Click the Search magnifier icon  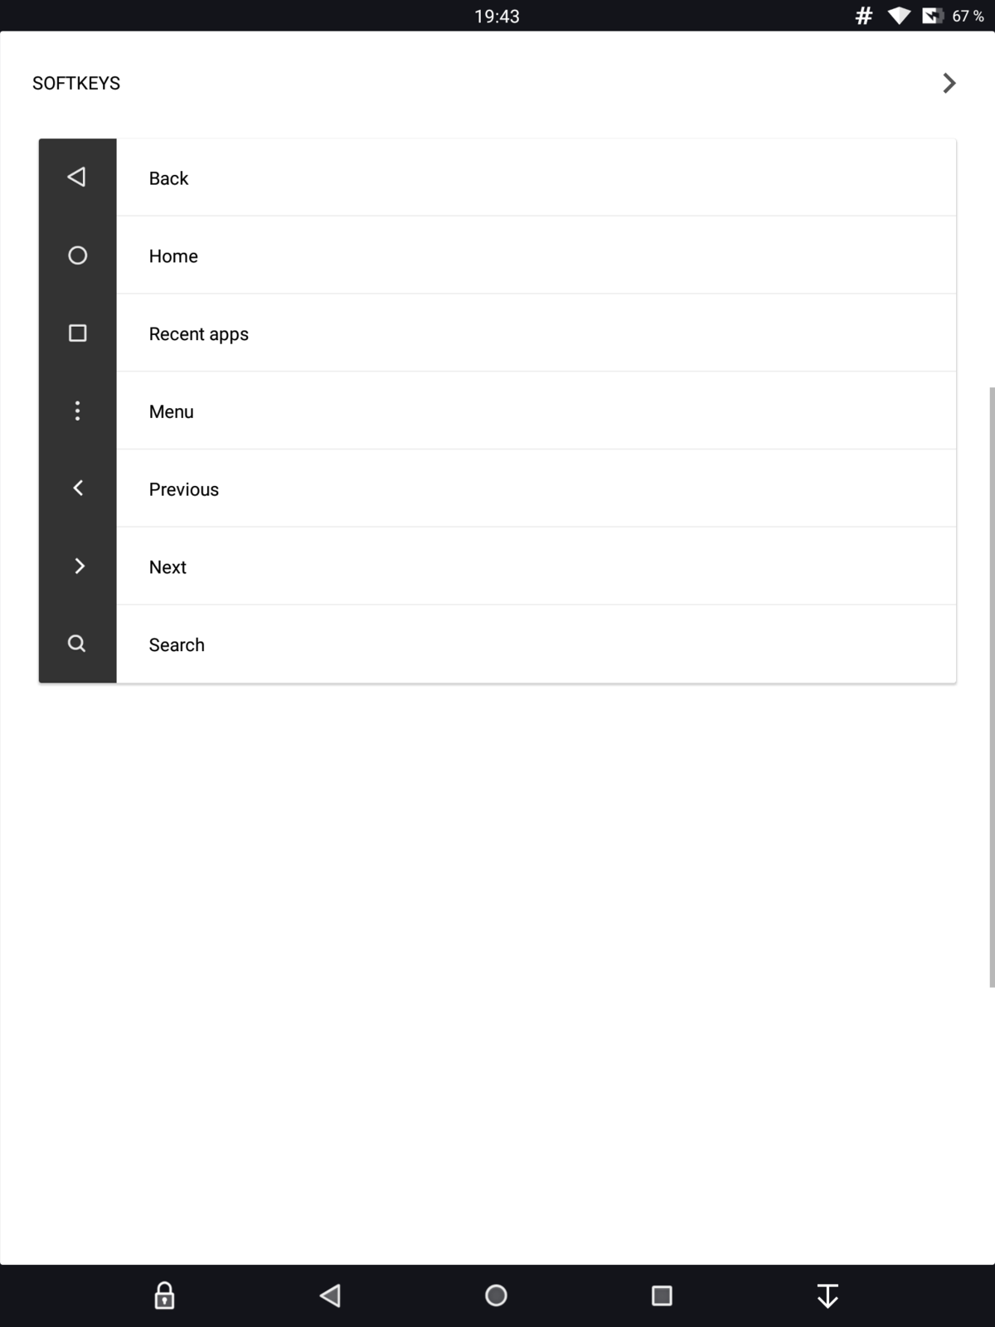77,644
